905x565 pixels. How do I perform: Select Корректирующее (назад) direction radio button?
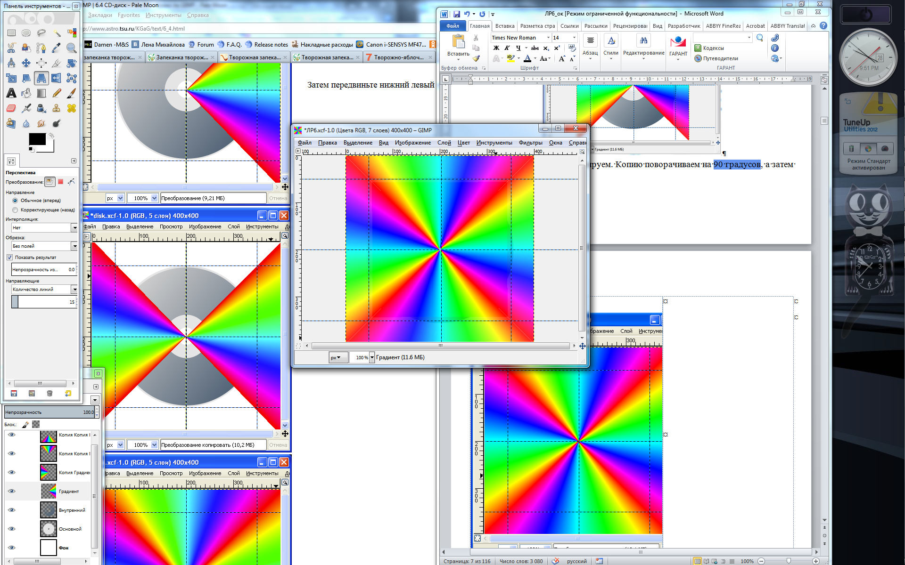pos(15,210)
